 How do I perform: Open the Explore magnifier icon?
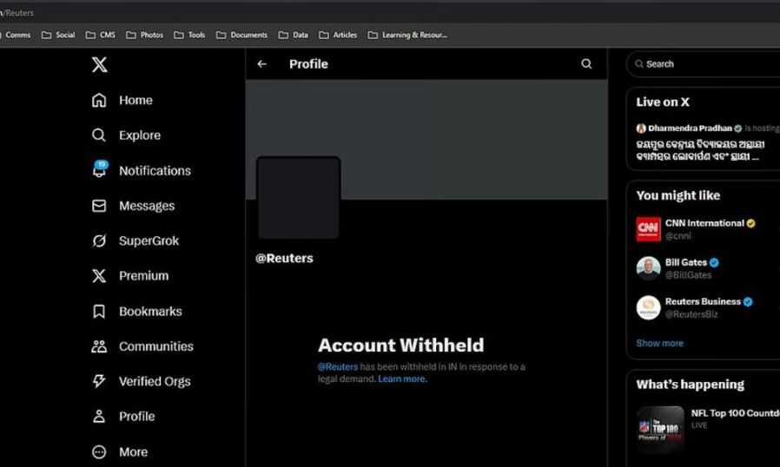click(99, 135)
